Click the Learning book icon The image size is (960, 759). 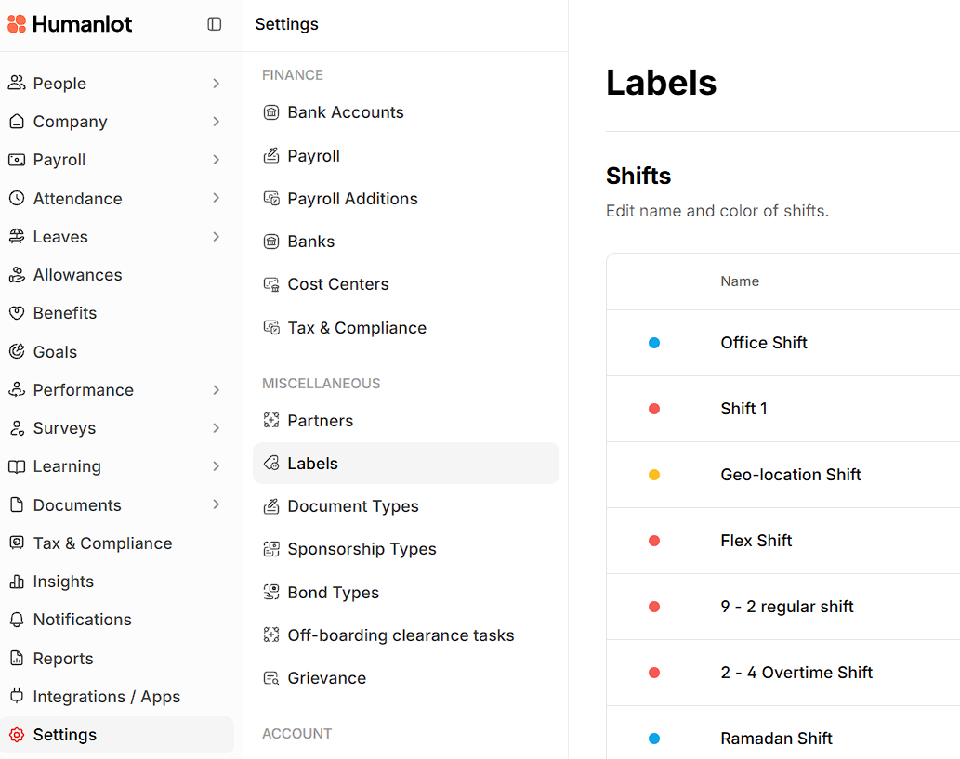tap(17, 466)
